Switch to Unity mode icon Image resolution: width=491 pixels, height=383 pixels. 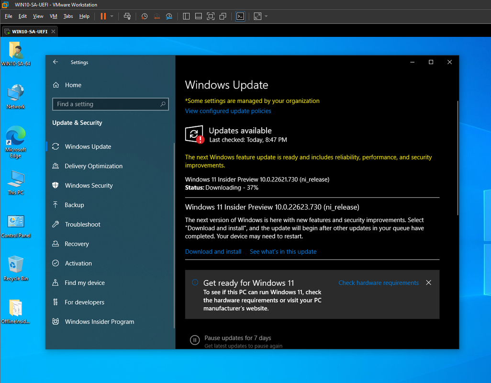coord(223,16)
